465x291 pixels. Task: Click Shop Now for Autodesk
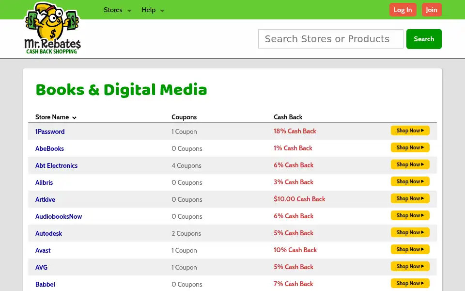coord(410,232)
